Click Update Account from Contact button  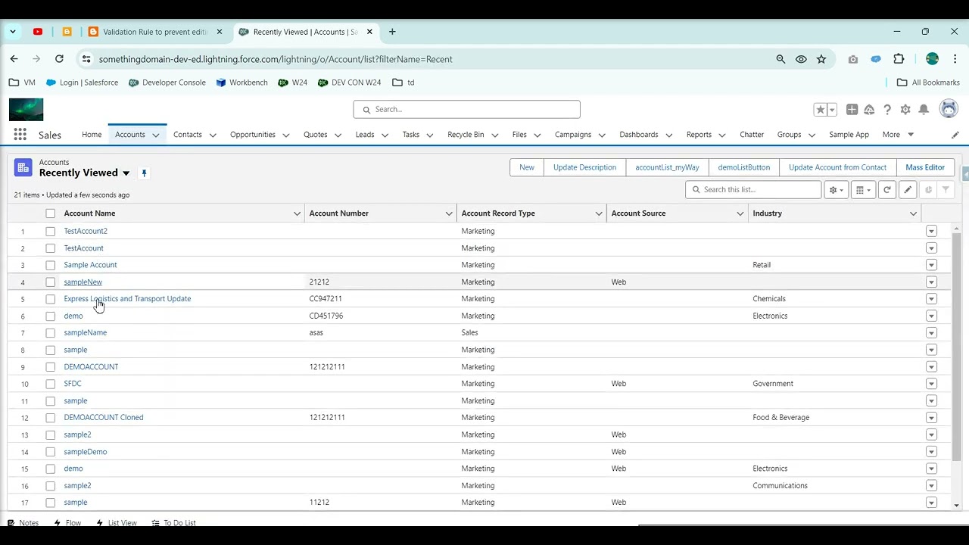837,167
